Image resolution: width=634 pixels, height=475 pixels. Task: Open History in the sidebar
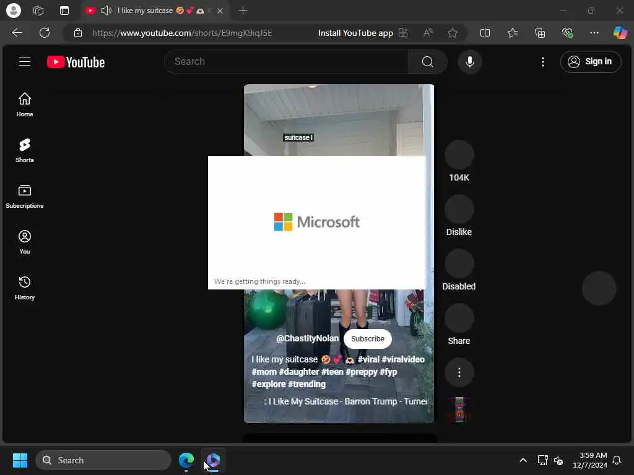(x=25, y=288)
